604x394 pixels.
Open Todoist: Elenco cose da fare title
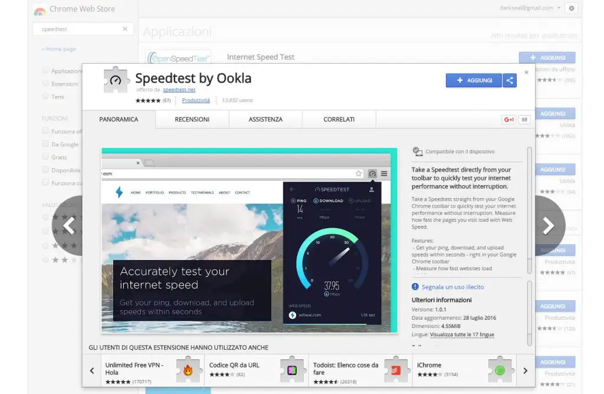[x=346, y=369]
